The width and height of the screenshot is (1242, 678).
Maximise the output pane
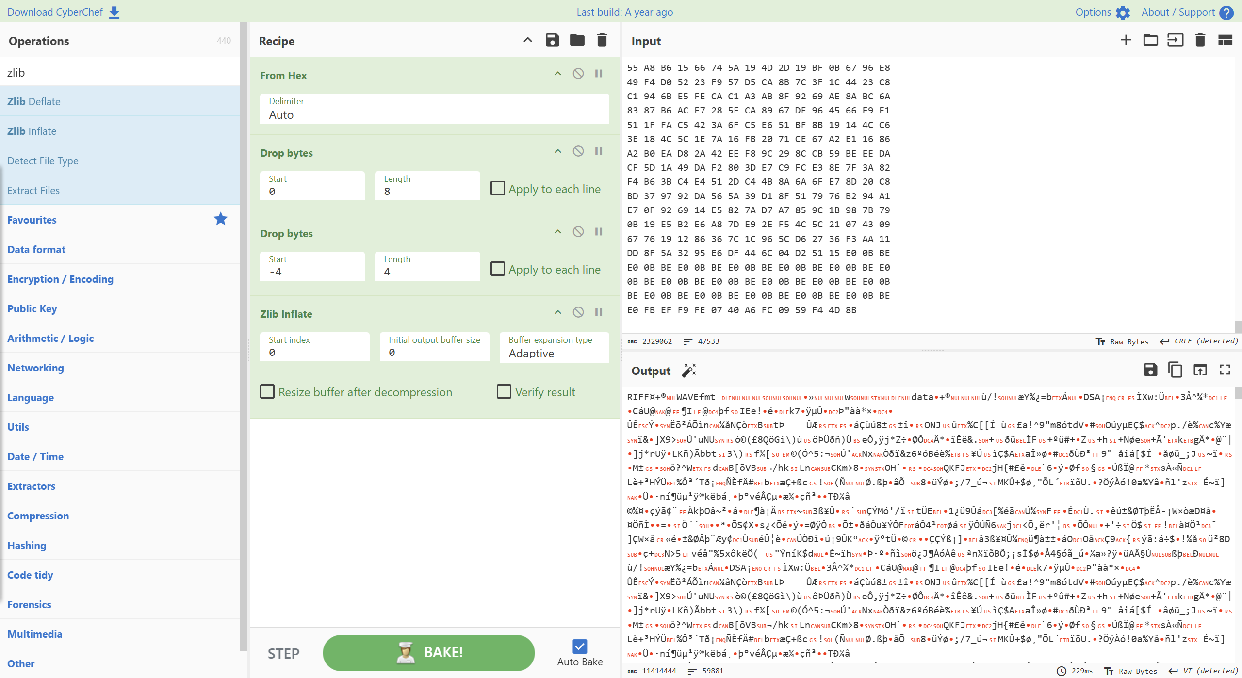click(x=1225, y=370)
